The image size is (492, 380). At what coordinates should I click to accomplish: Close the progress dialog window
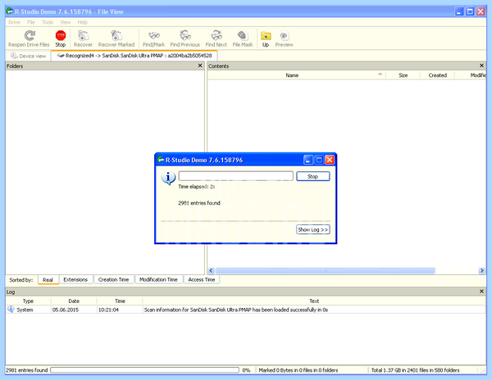point(330,160)
